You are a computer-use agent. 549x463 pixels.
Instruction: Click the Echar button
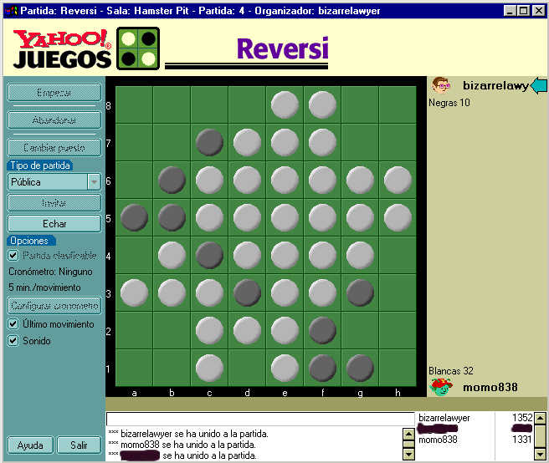(x=54, y=224)
